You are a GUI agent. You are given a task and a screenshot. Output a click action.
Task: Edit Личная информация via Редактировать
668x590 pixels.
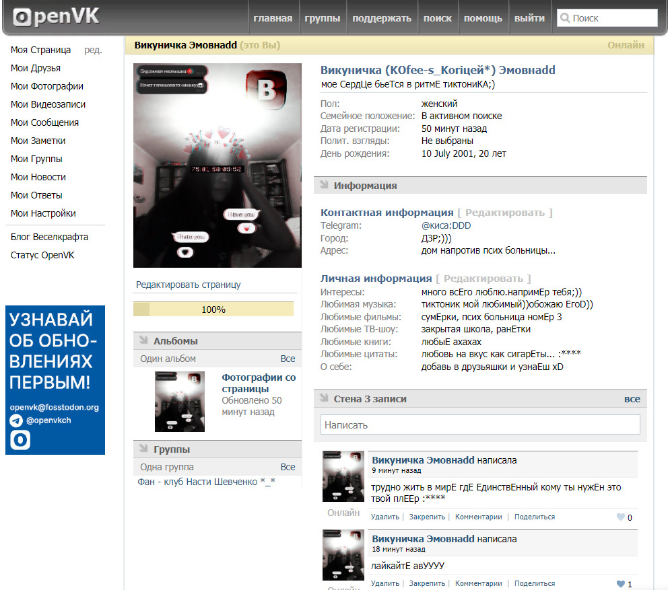(x=483, y=279)
